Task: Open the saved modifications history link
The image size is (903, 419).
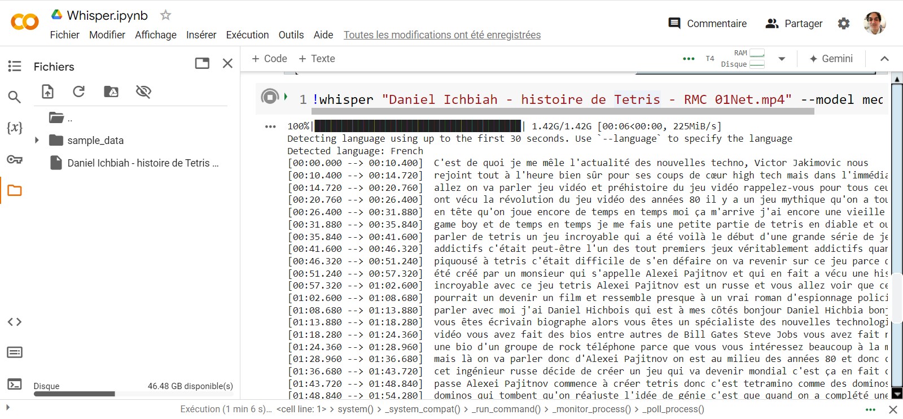Action: pos(442,35)
